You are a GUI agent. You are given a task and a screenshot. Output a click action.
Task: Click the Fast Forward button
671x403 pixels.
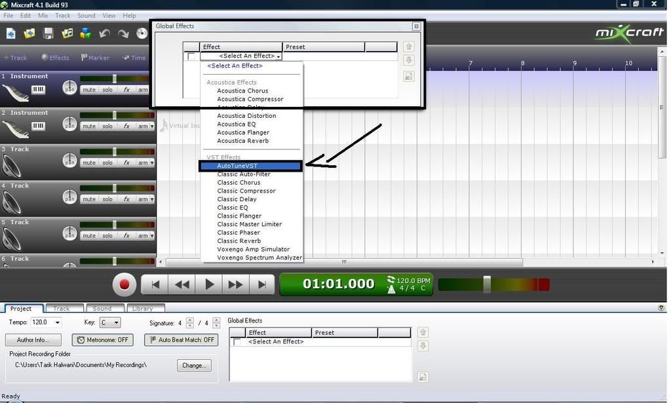[x=235, y=284]
